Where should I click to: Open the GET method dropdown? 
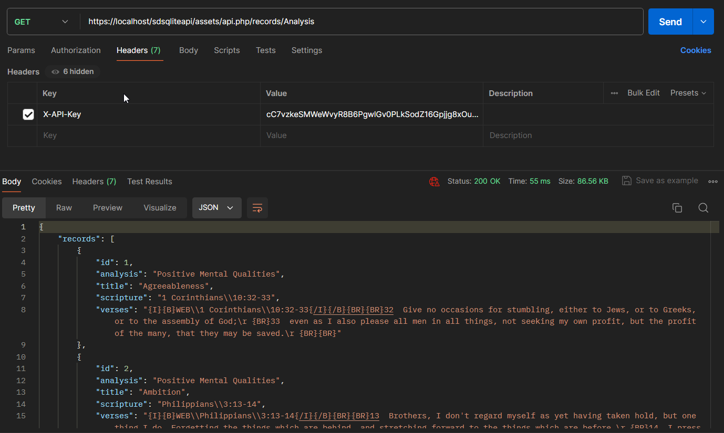point(42,22)
